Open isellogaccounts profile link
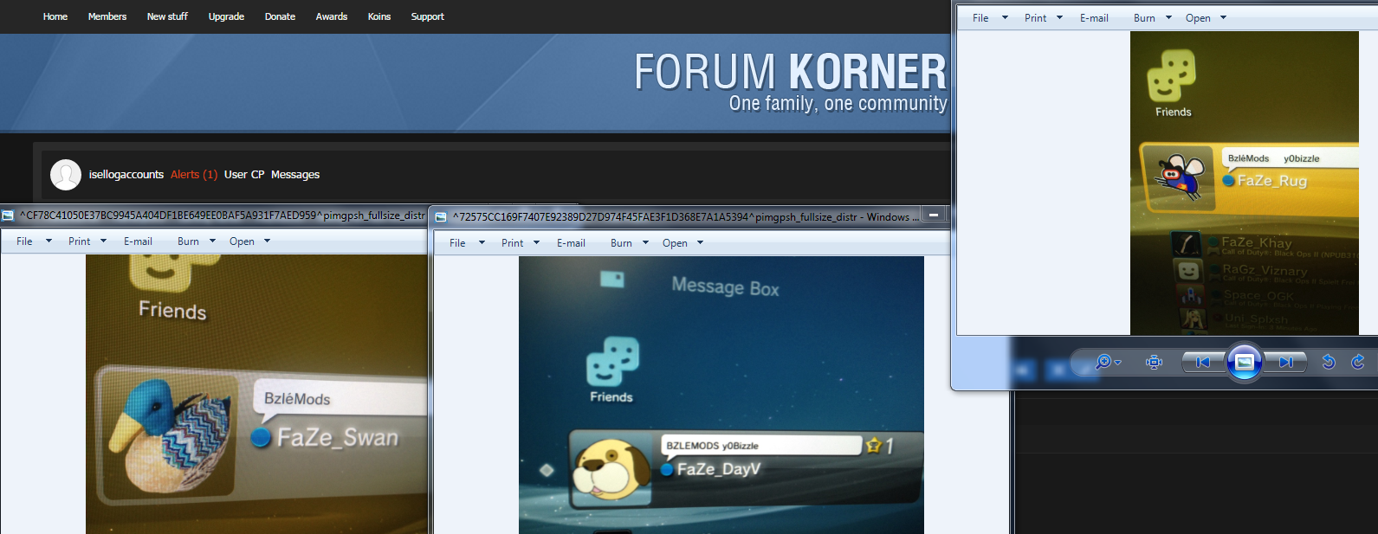The height and width of the screenshot is (534, 1378). 126,175
